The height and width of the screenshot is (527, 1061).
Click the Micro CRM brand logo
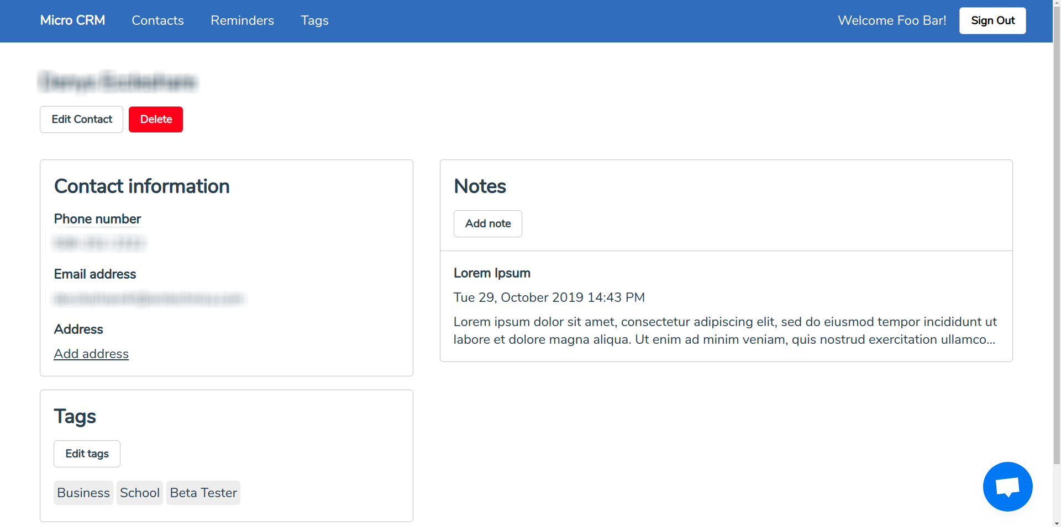(72, 20)
